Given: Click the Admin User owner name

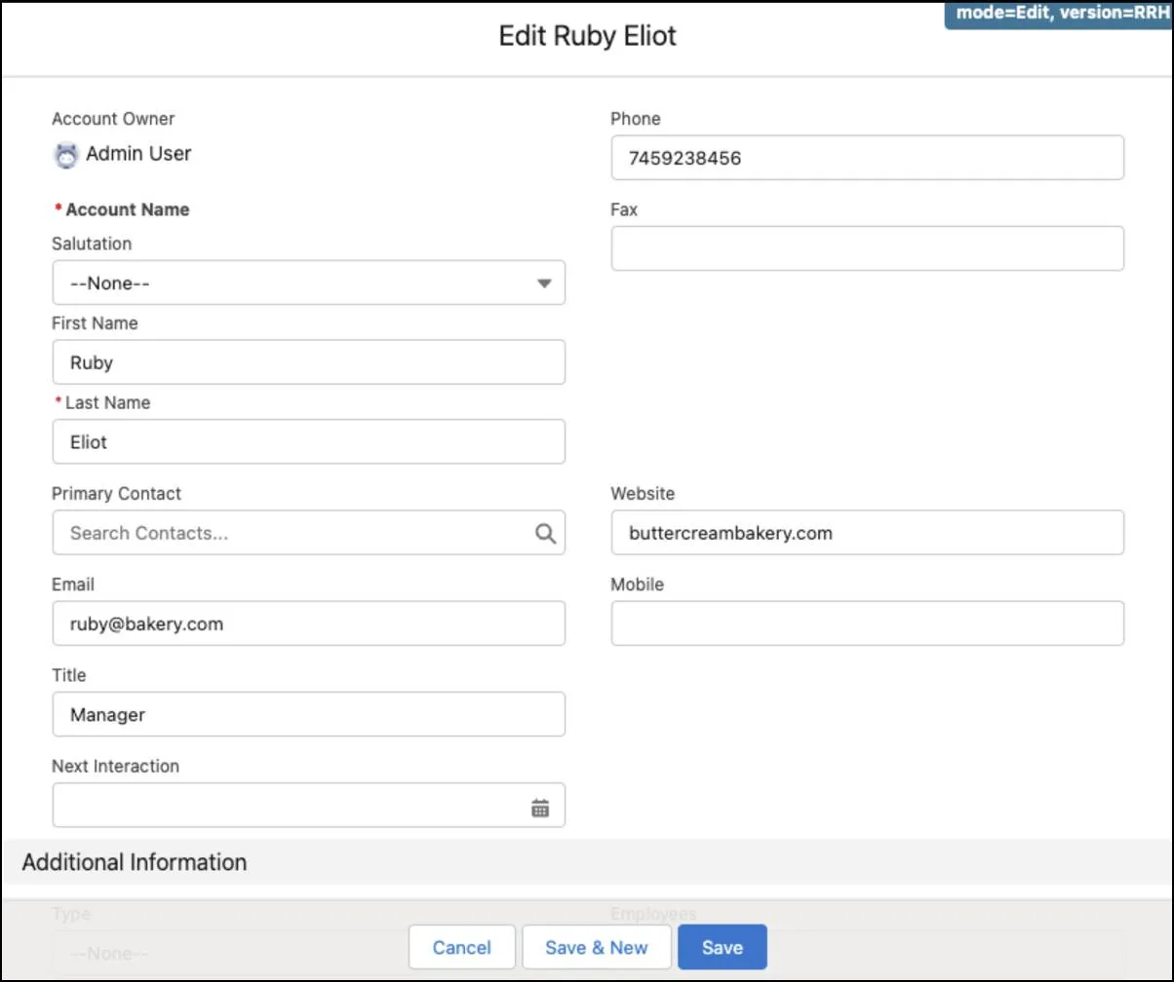Looking at the screenshot, I should pos(138,153).
